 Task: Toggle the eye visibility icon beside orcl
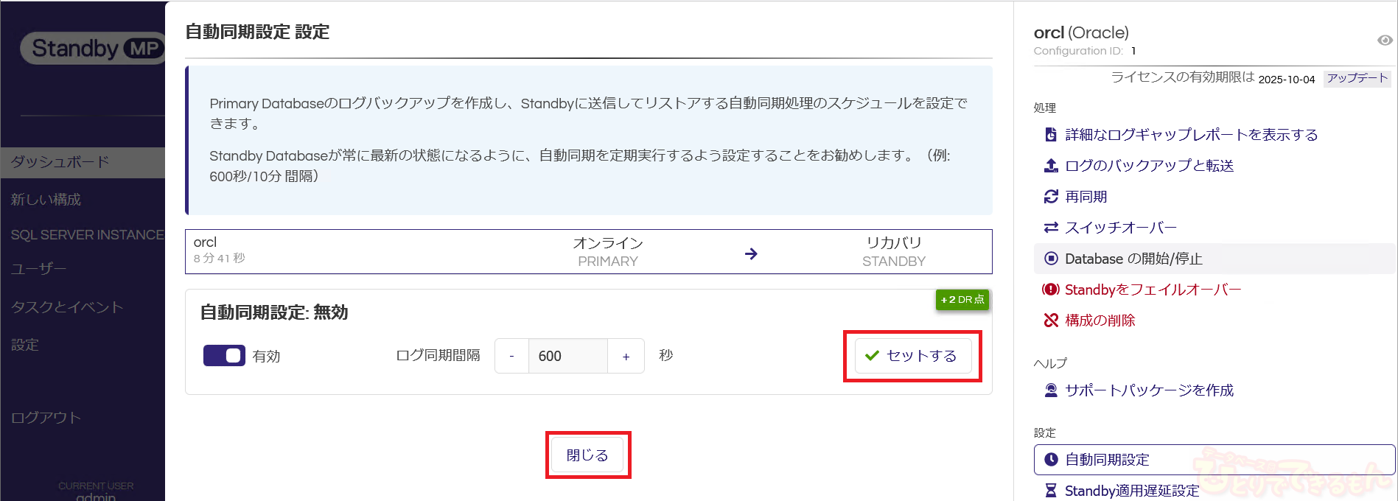tap(1385, 41)
